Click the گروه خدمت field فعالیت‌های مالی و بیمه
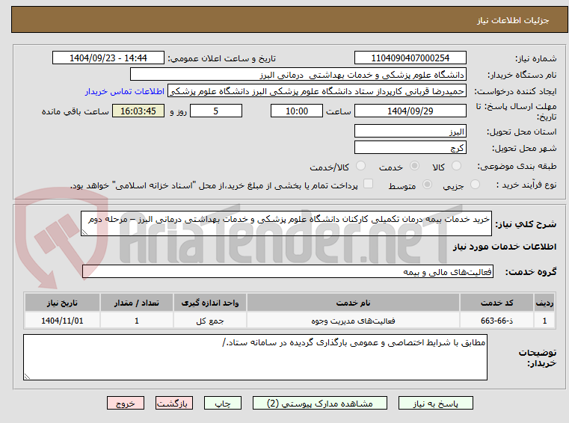 click(x=288, y=272)
